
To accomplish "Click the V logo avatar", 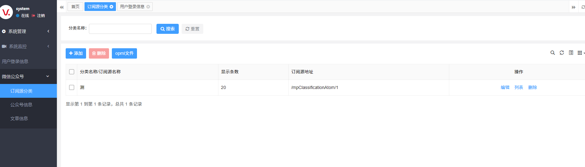I will tap(6, 12).
